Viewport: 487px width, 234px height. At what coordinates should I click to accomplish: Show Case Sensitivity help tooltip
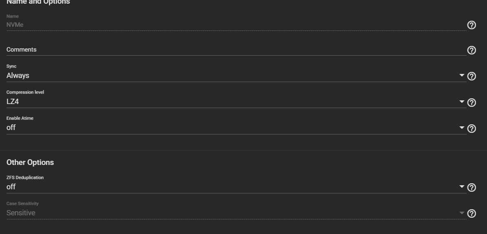point(472,214)
